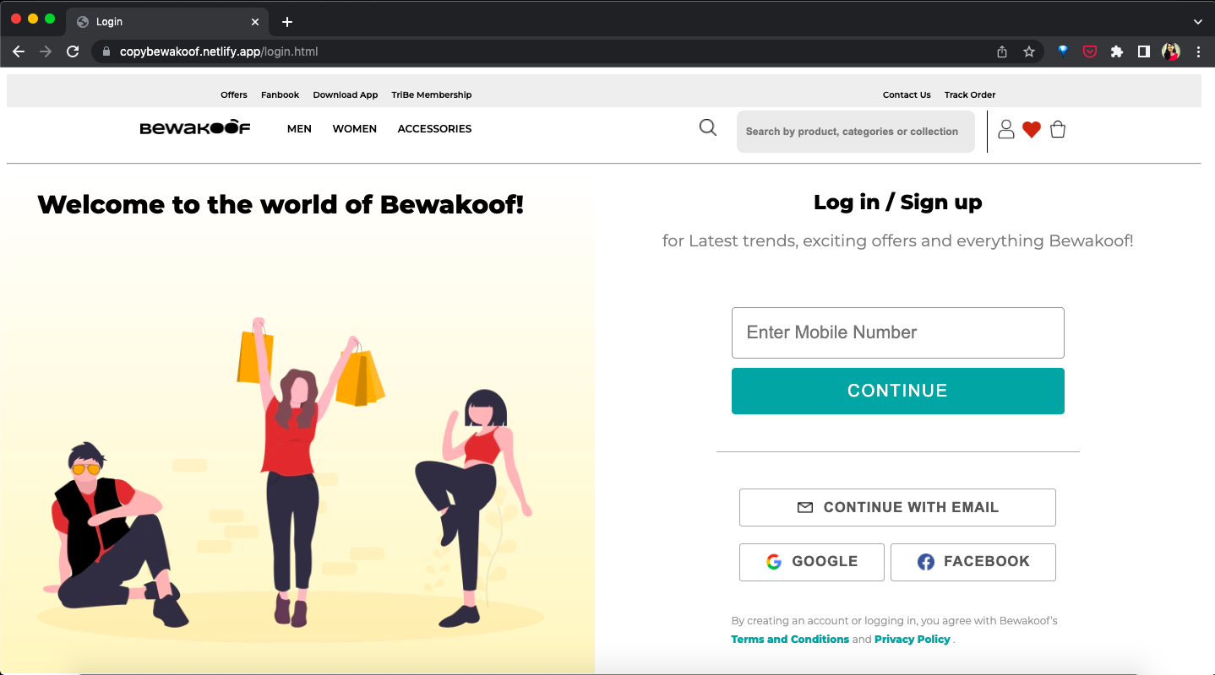
Task: Bookmark this page with the star icon
Action: click(1028, 51)
